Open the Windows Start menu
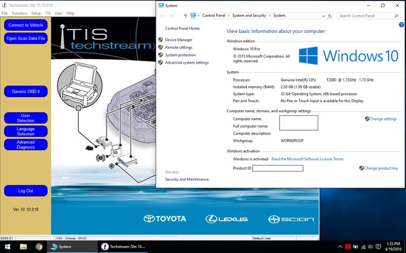The height and width of the screenshot is (253, 406). coord(8,247)
